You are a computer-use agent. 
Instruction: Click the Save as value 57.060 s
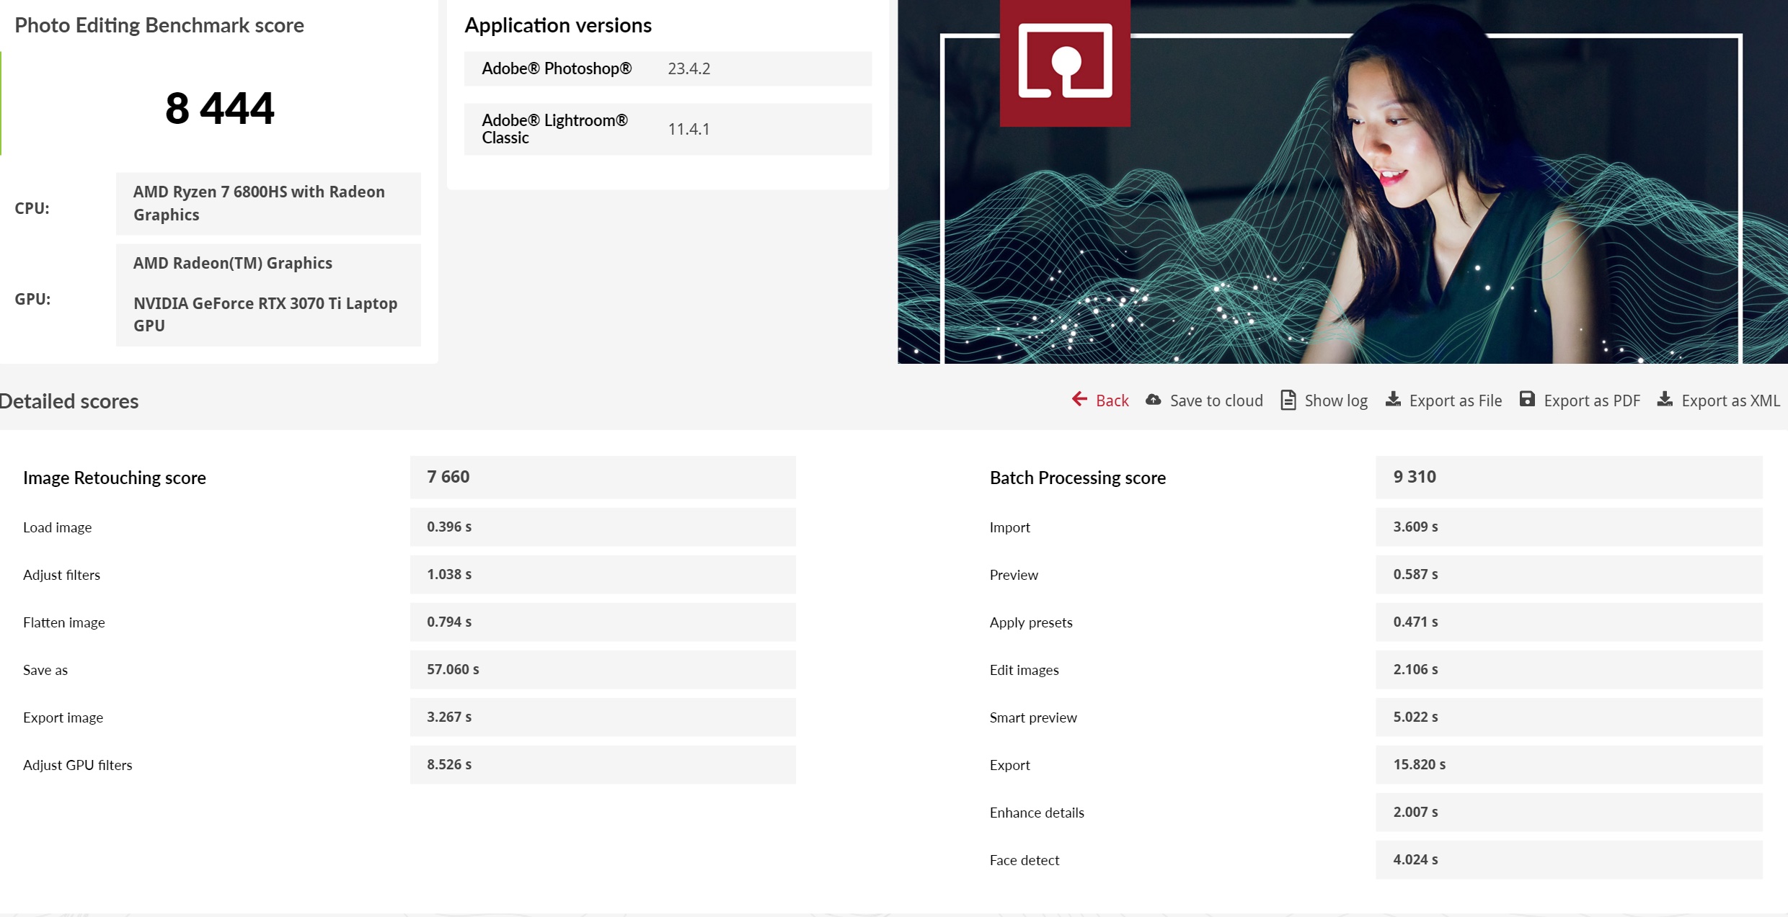[603, 669]
